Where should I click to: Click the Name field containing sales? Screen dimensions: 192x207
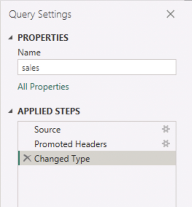[x=97, y=67]
